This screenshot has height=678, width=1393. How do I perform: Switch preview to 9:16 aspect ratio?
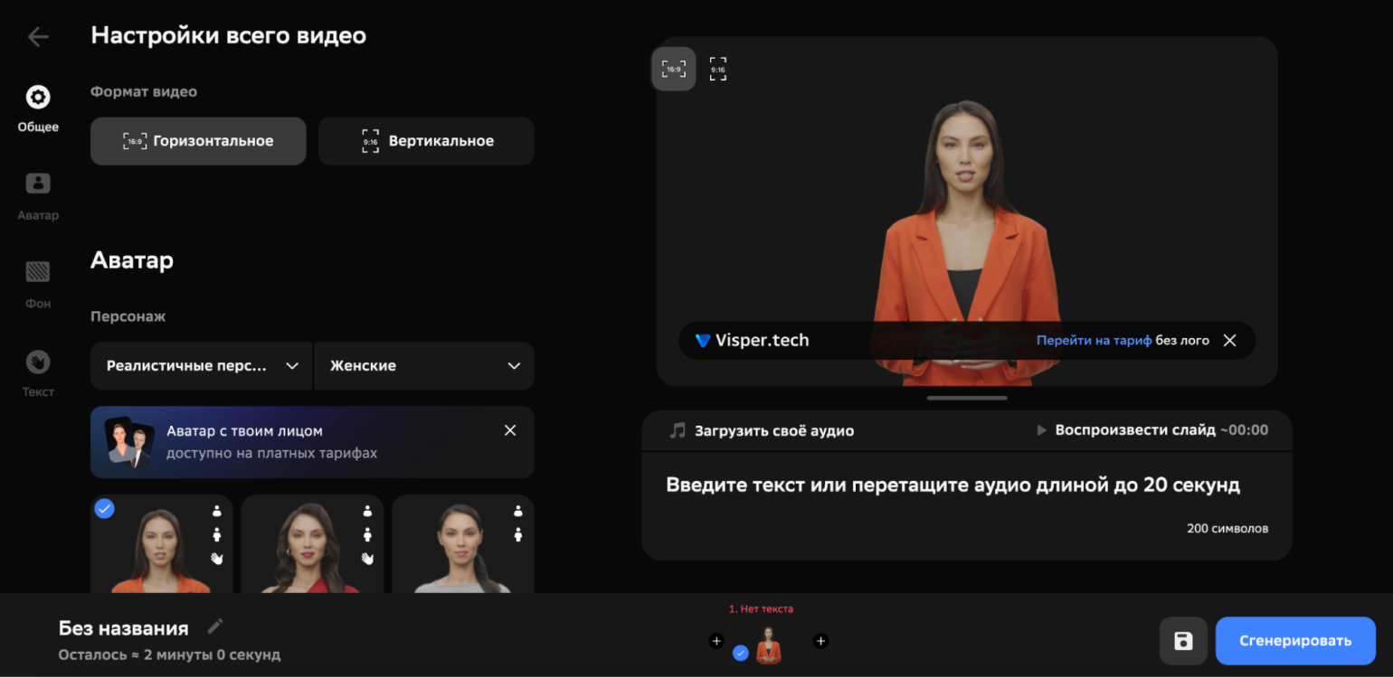pos(718,69)
